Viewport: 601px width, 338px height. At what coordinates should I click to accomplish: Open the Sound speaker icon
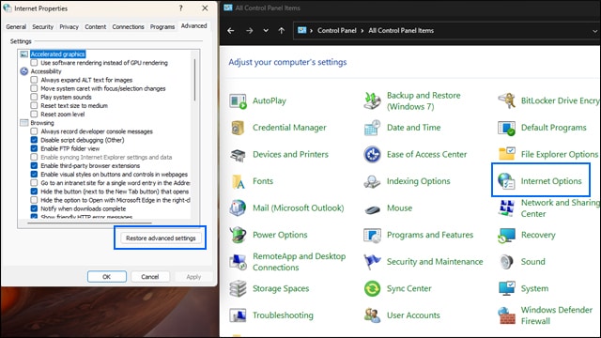[507, 262]
